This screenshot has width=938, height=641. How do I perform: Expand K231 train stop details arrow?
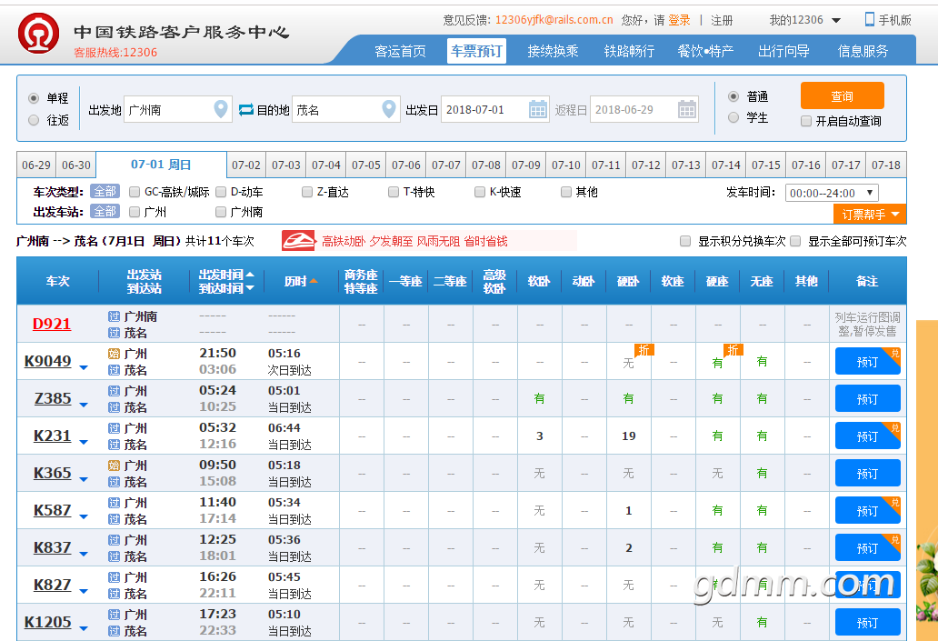pos(84,442)
